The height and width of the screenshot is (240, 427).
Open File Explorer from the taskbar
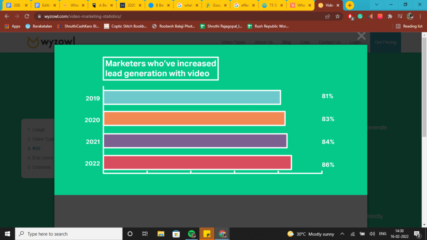pyautogui.click(x=161, y=234)
